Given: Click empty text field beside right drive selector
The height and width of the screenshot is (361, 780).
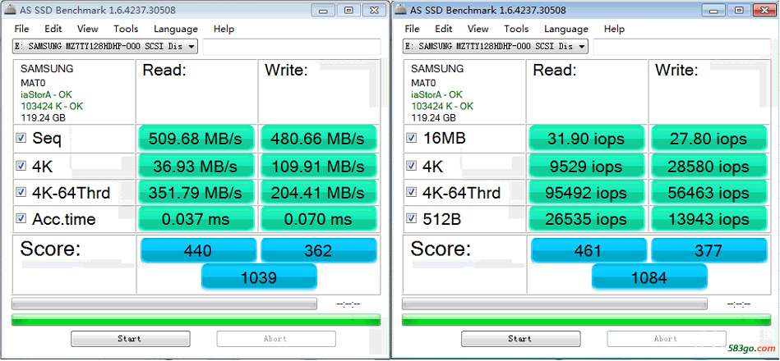Looking at the screenshot, I should tap(682, 47).
